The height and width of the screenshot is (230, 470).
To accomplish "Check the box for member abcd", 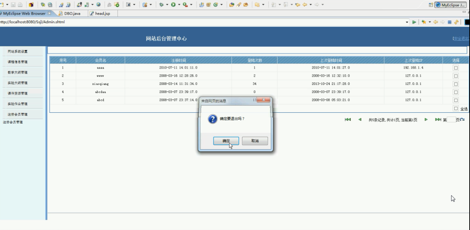I will tap(456, 100).
